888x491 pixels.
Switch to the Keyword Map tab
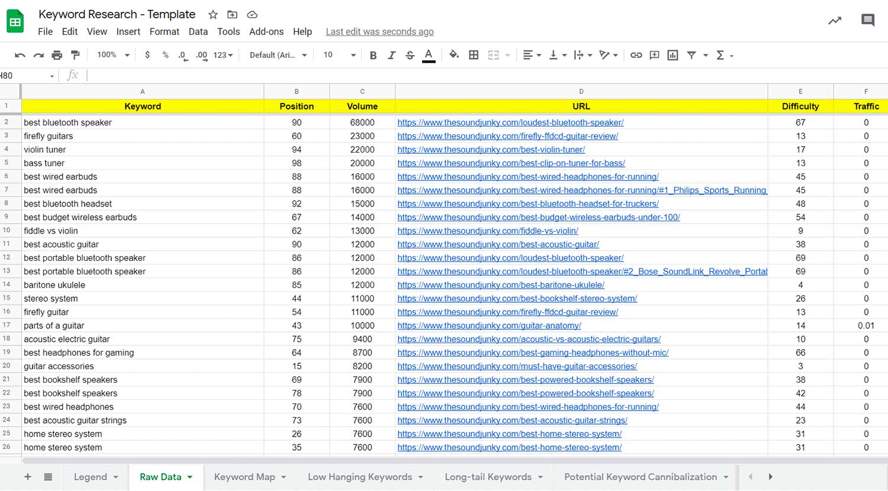(x=244, y=477)
